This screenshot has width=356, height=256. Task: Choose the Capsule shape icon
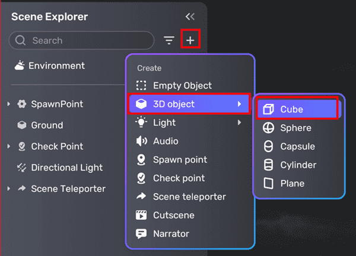269,146
